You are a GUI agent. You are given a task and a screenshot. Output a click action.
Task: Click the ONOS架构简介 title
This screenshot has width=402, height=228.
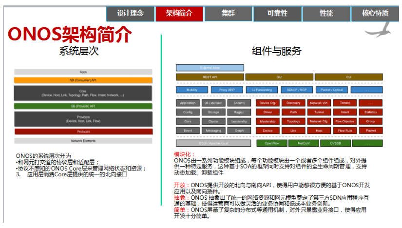coord(70,34)
